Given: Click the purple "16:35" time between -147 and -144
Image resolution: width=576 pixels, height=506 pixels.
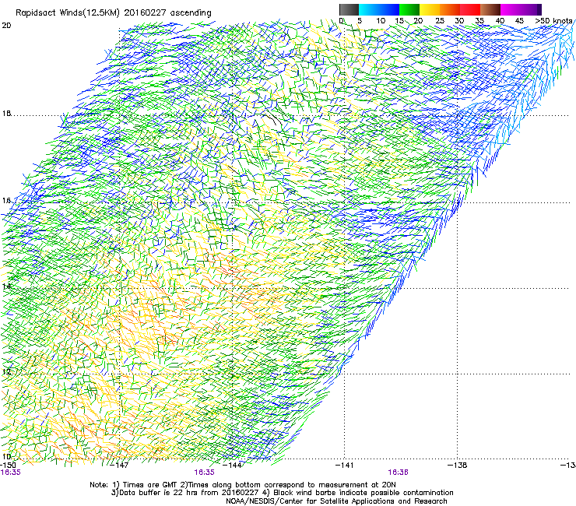Looking at the screenshot, I should point(204,473).
